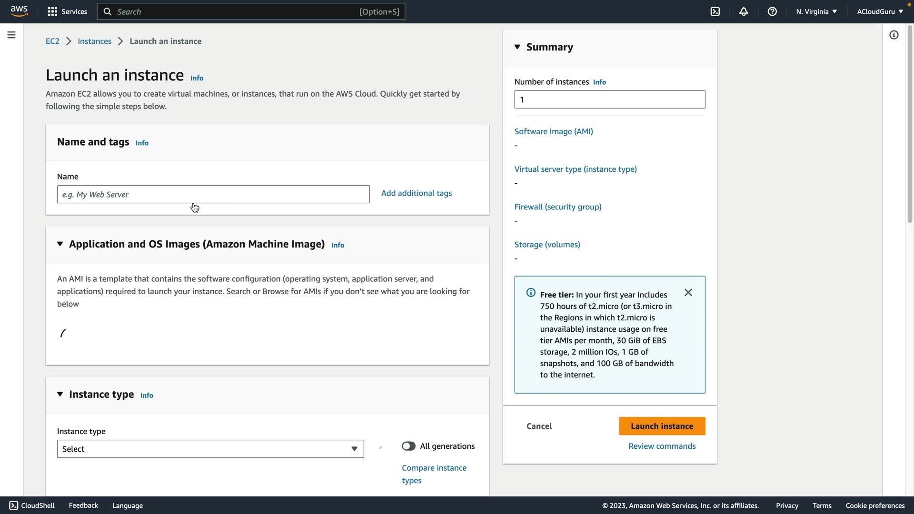
Task: Go to Instances in the breadcrumb
Action: click(x=94, y=41)
